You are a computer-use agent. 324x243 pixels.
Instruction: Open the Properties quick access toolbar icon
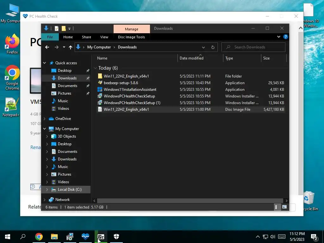tap(56, 28)
